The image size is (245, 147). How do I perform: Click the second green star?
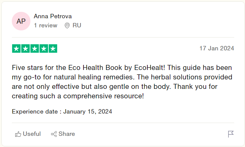click(x=25, y=49)
